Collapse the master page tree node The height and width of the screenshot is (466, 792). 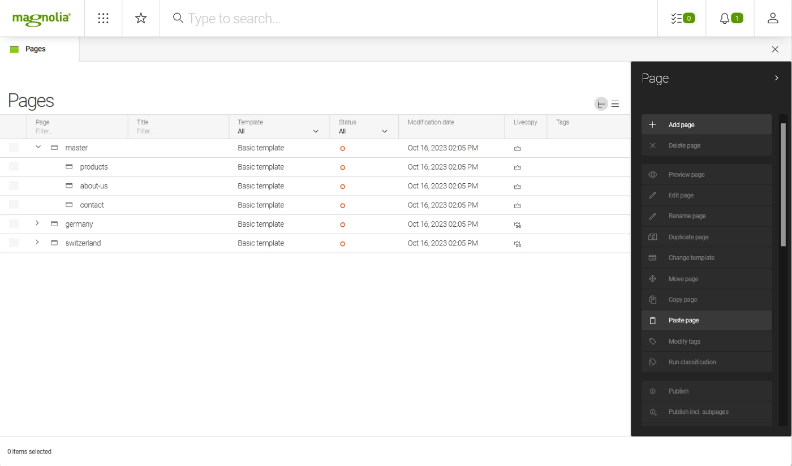(x=38, y=147)
